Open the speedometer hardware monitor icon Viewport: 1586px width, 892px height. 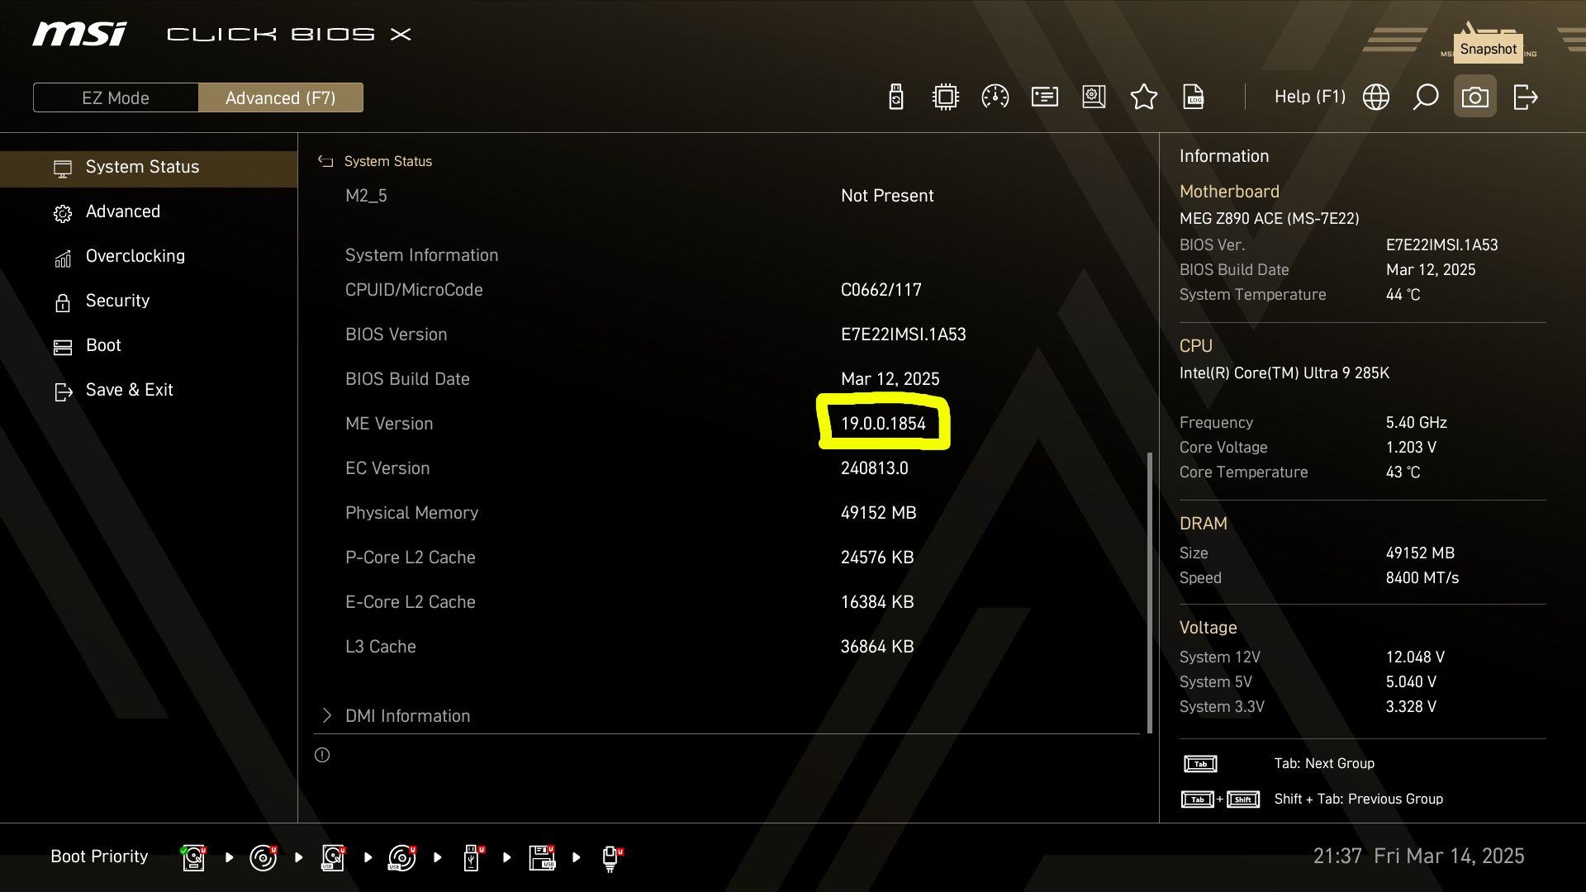(x=995, y=97)
